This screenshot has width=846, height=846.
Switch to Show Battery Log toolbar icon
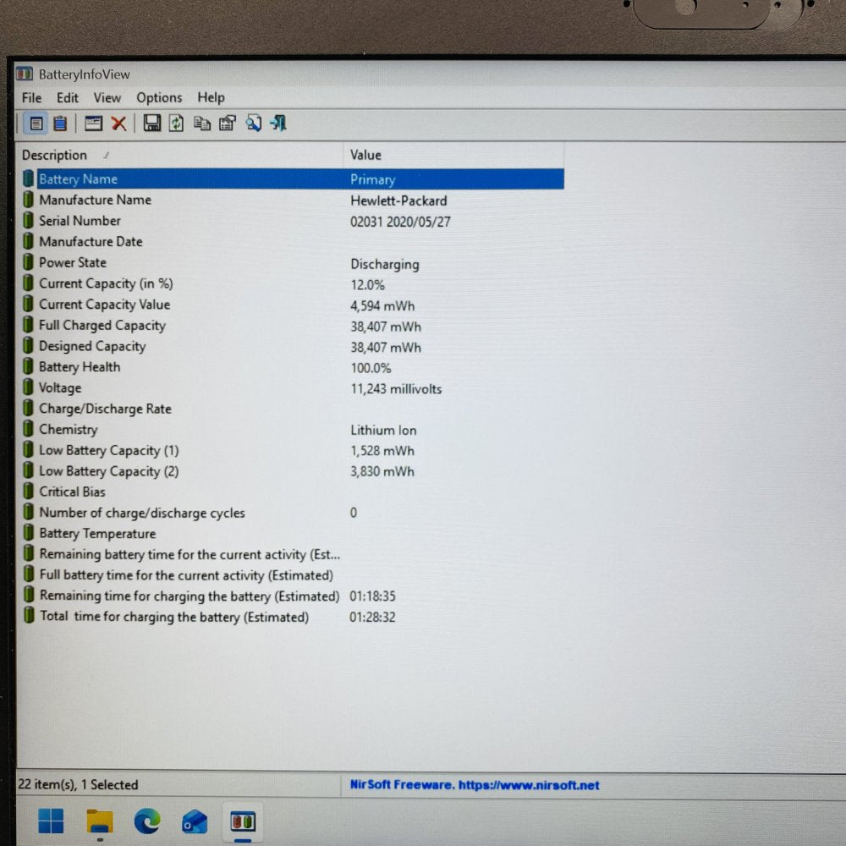(60, 124)
